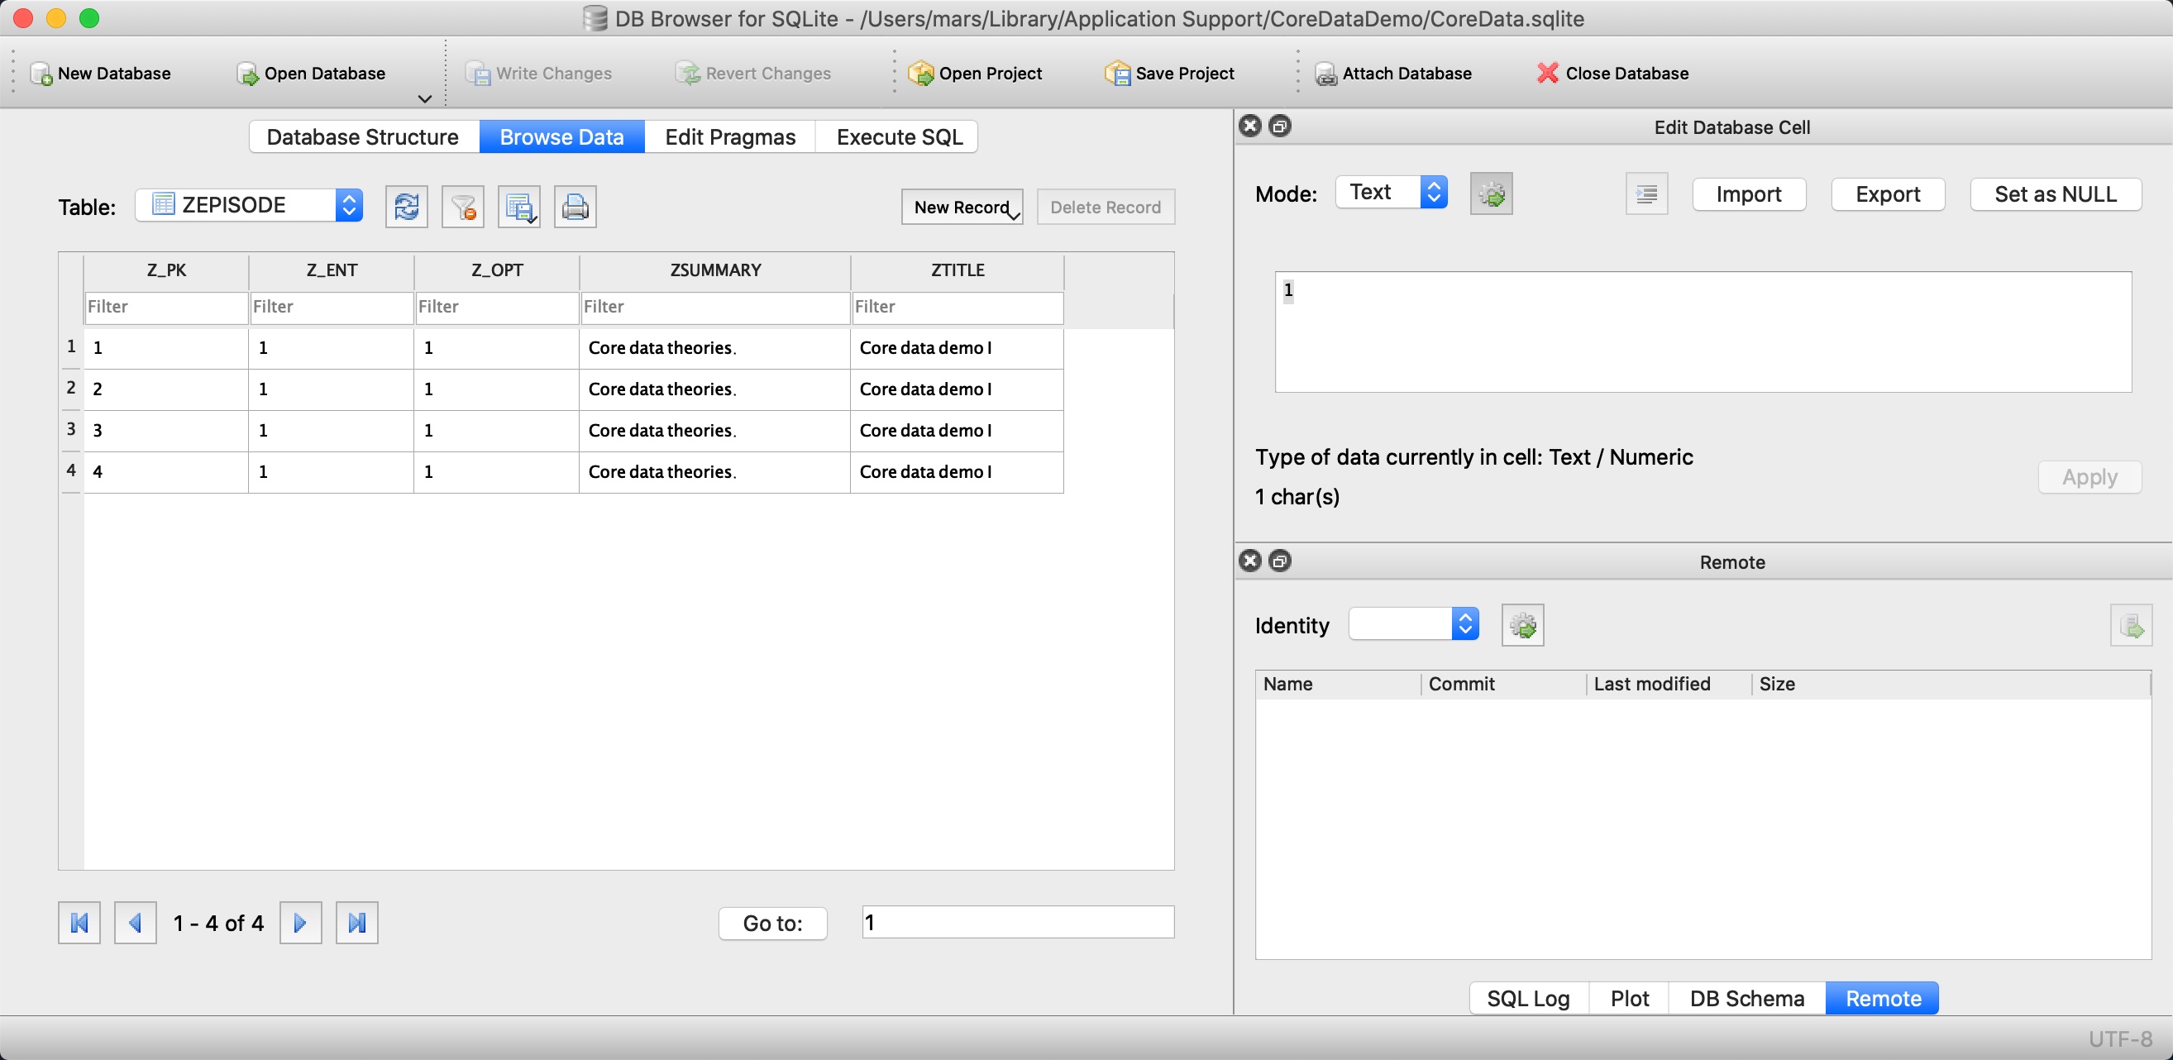This screenshot has width=2173, height=1060.
Task: Expand the toolbar overflow chevron
Action: (x=425, y=98)
